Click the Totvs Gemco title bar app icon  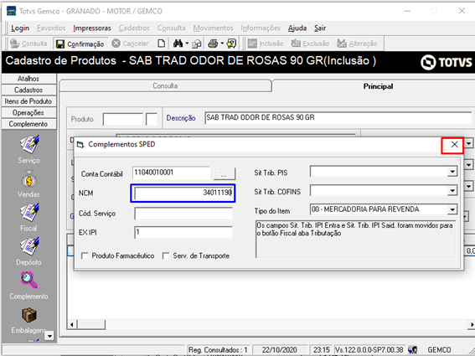[11, 11]
